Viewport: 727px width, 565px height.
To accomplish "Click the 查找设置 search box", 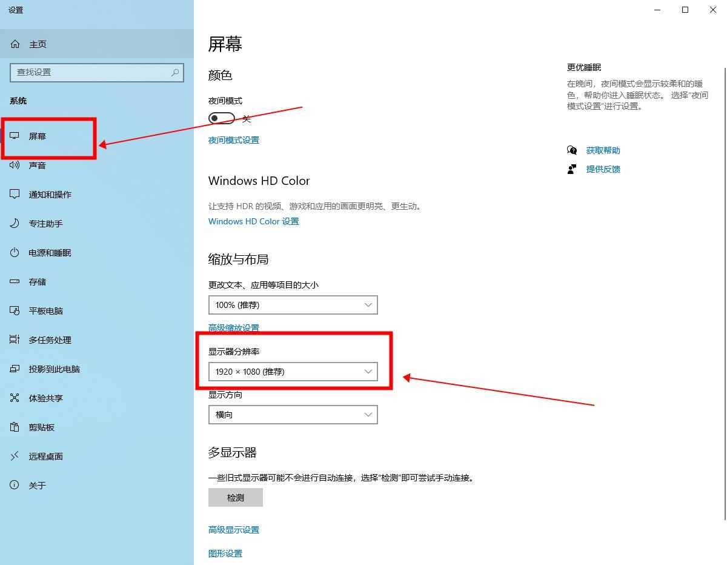I will [x=97, y=72].
